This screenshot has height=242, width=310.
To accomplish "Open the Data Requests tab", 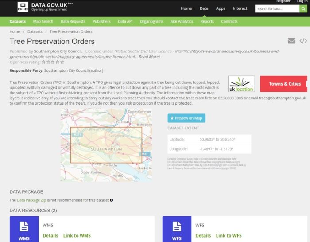I will [x=73, y=21].
